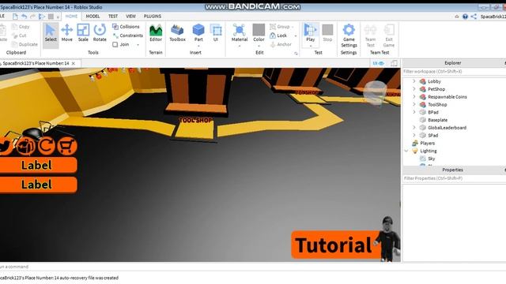
Task: Expand the BPad tree item
Action: [x=414, y=112]
